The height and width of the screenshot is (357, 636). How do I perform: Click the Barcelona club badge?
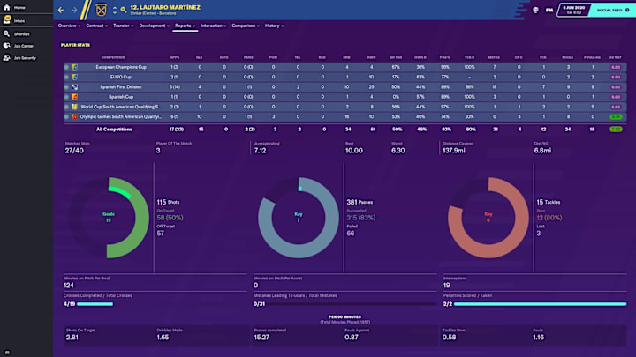(x=101, y=10)
